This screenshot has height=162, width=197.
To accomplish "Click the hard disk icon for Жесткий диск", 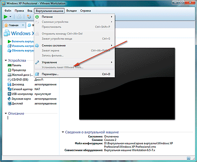I will [x=10, y=75].
